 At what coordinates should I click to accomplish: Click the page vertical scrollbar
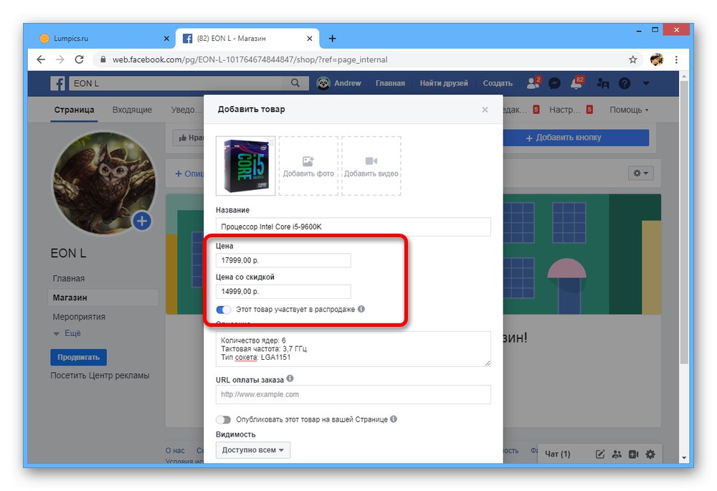tap(683, 223)
